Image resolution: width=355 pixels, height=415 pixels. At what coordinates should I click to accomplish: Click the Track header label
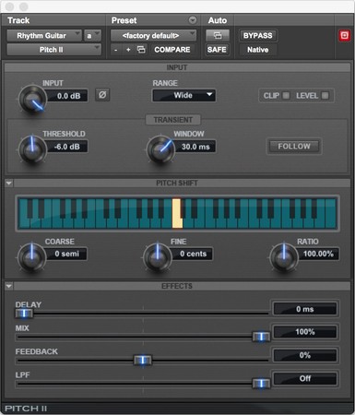tap(18, 20)
